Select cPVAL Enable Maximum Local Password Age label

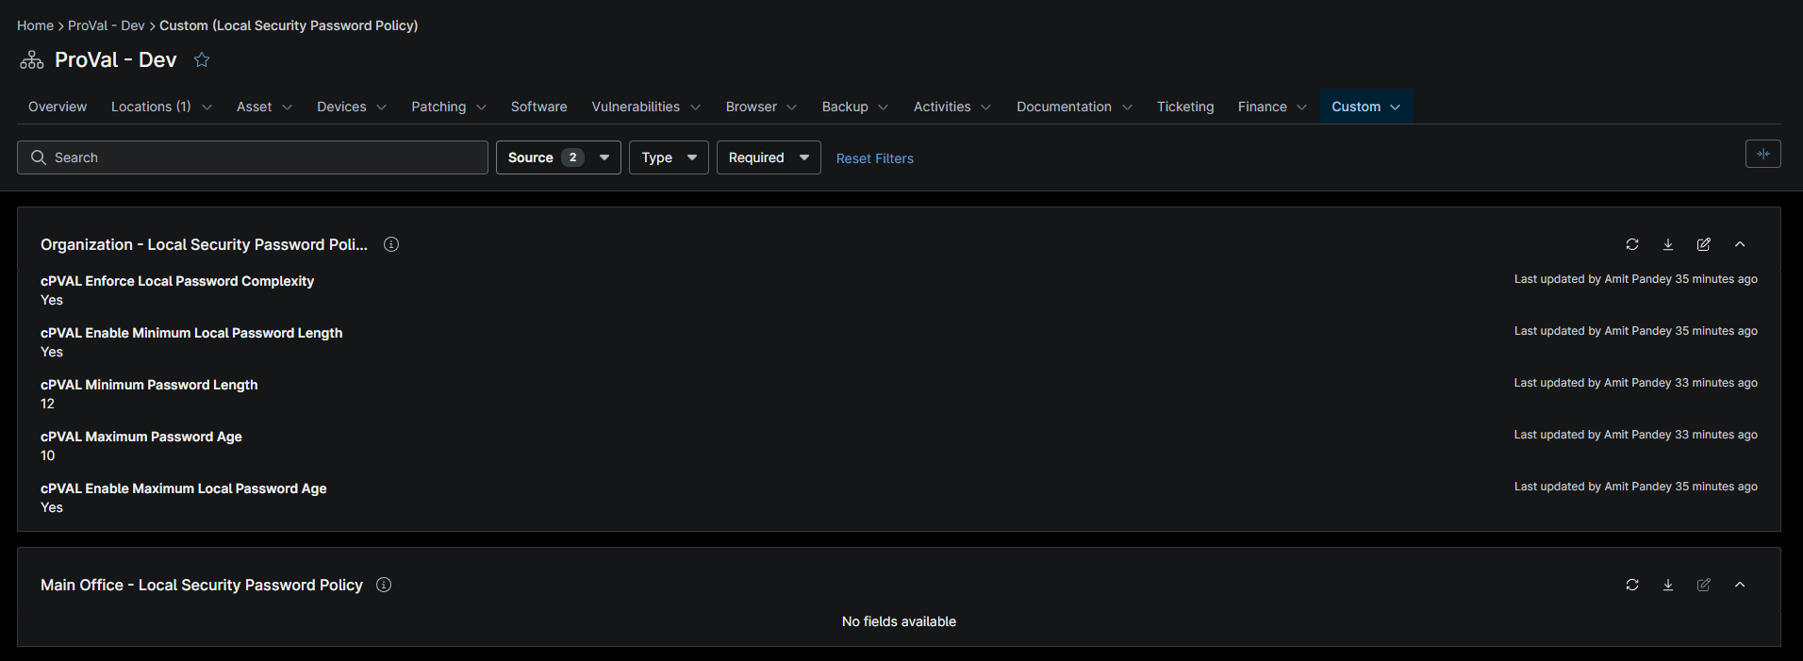pyautogui.click(x=184, y=488)
